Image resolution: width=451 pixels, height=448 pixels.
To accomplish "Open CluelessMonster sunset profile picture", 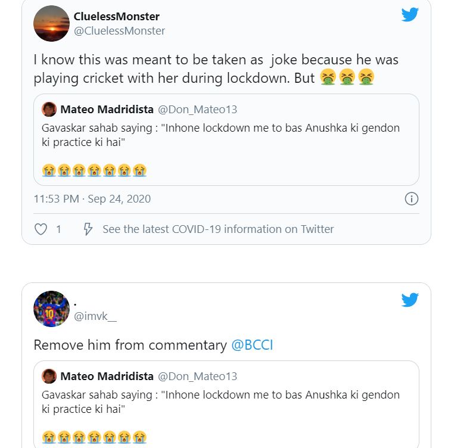I will point(51,23).
